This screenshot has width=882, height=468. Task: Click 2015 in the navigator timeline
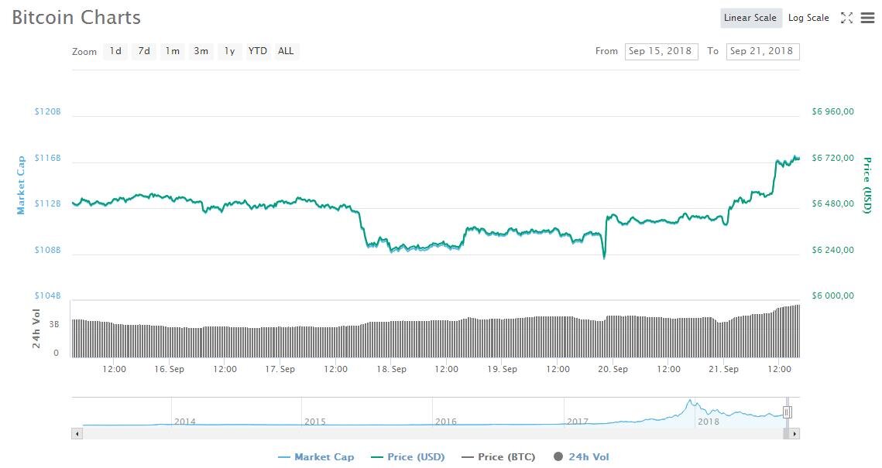coord(315,422)
